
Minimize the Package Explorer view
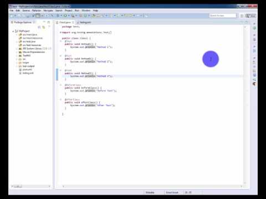click(x=44, y=22)
